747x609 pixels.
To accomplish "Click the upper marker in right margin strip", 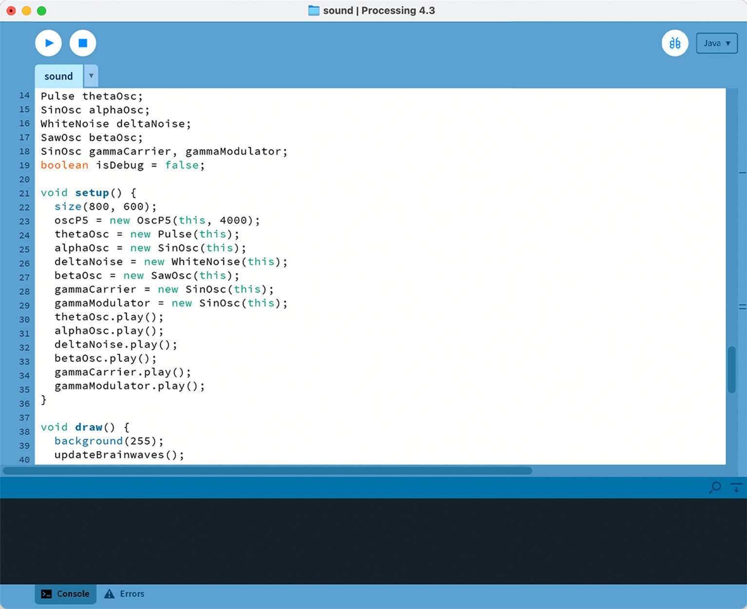I will pos(742,173).
